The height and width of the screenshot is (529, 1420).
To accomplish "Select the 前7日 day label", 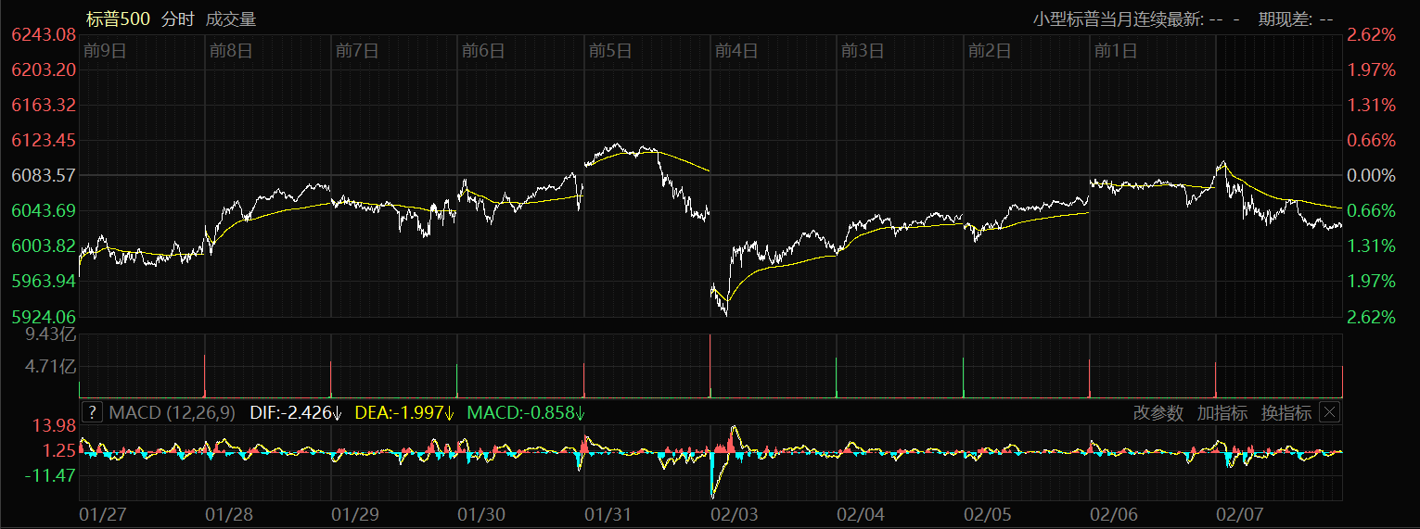I will pyautogui.click(x=357, y=50).
